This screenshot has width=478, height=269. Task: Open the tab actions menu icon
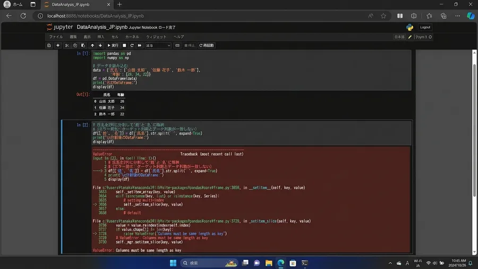pyautogui.click(x=33, y=5)
